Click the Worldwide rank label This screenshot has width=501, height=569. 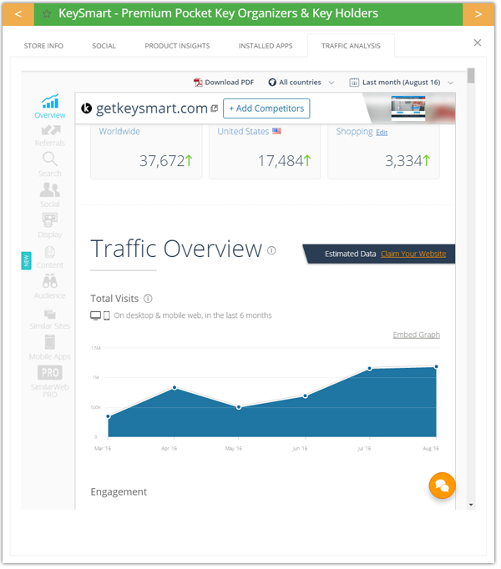(x=119, y=131)
